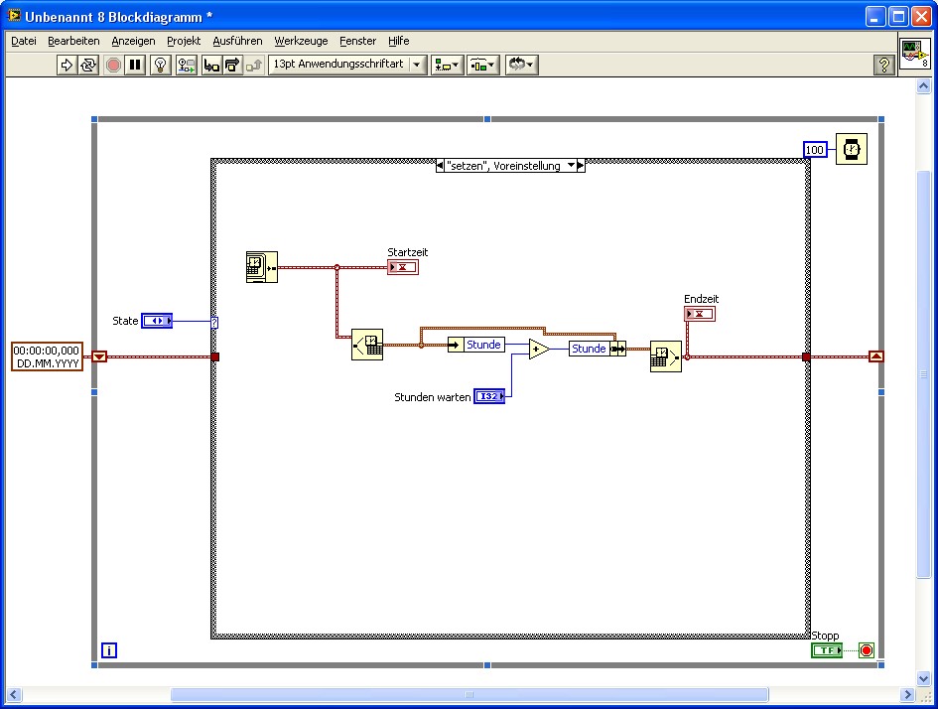938x709 pixels.
Task: Open the case selector dropdown arrow
Action: tap(571, 166)
